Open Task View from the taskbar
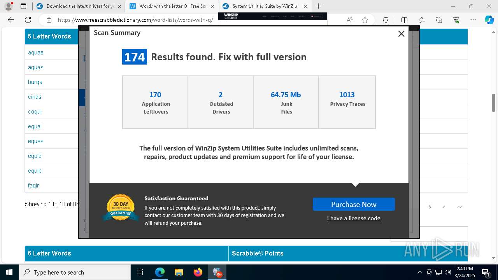 click(140, 272)
